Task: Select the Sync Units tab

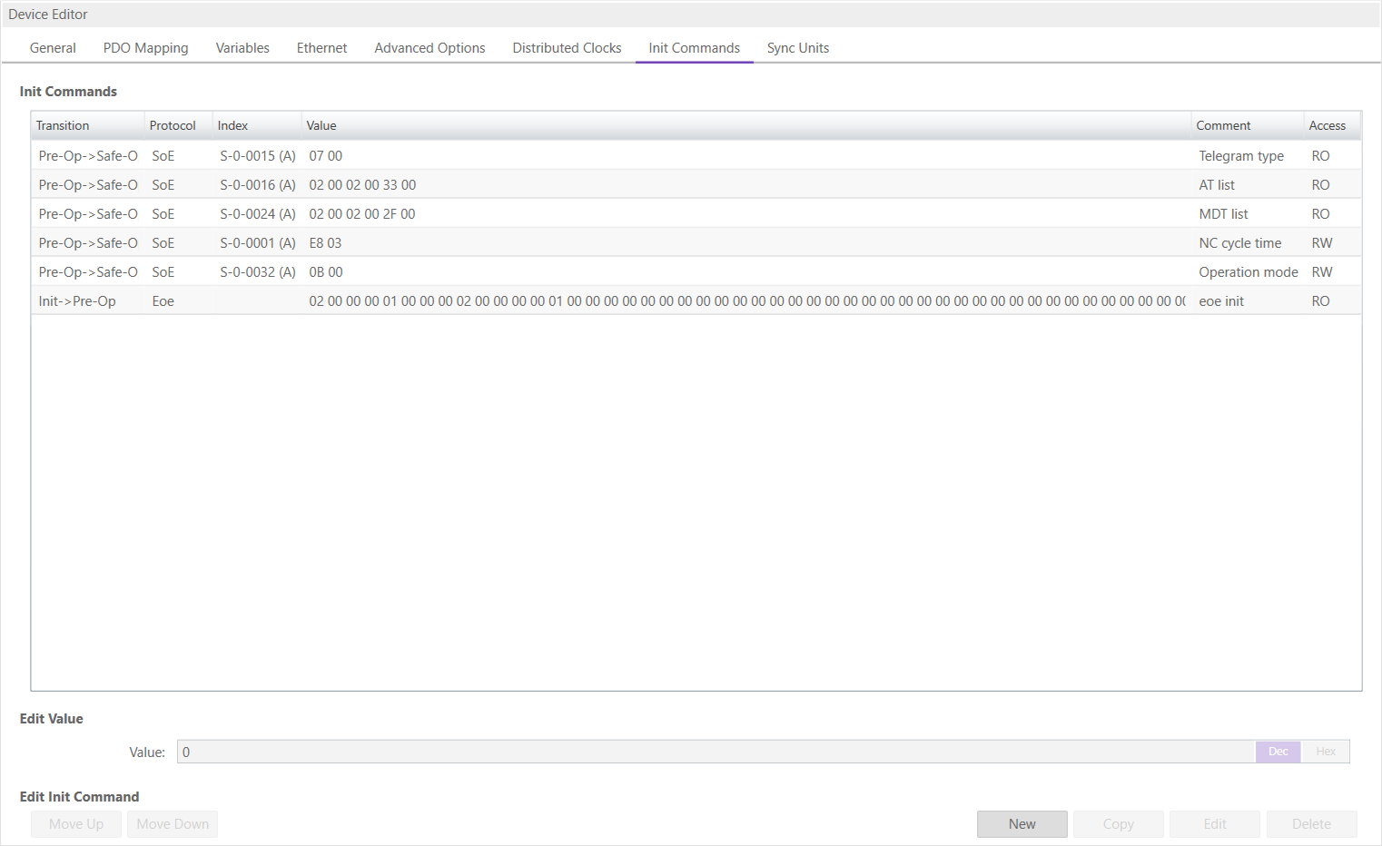Action: [x=797, y=48]
